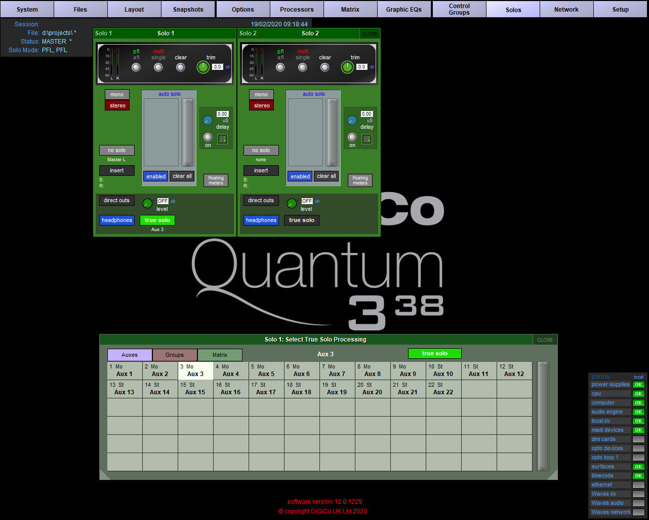Open the Matrix menu in the top bar
This screenshot has width=649, height=520.
point(350,9)
